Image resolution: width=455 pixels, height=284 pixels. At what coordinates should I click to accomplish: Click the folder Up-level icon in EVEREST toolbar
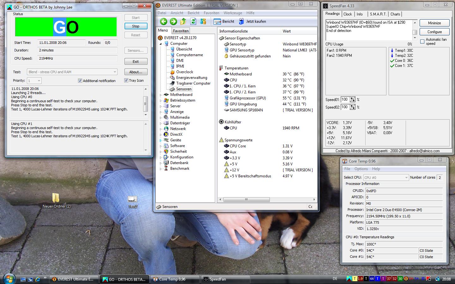(183, 21)
